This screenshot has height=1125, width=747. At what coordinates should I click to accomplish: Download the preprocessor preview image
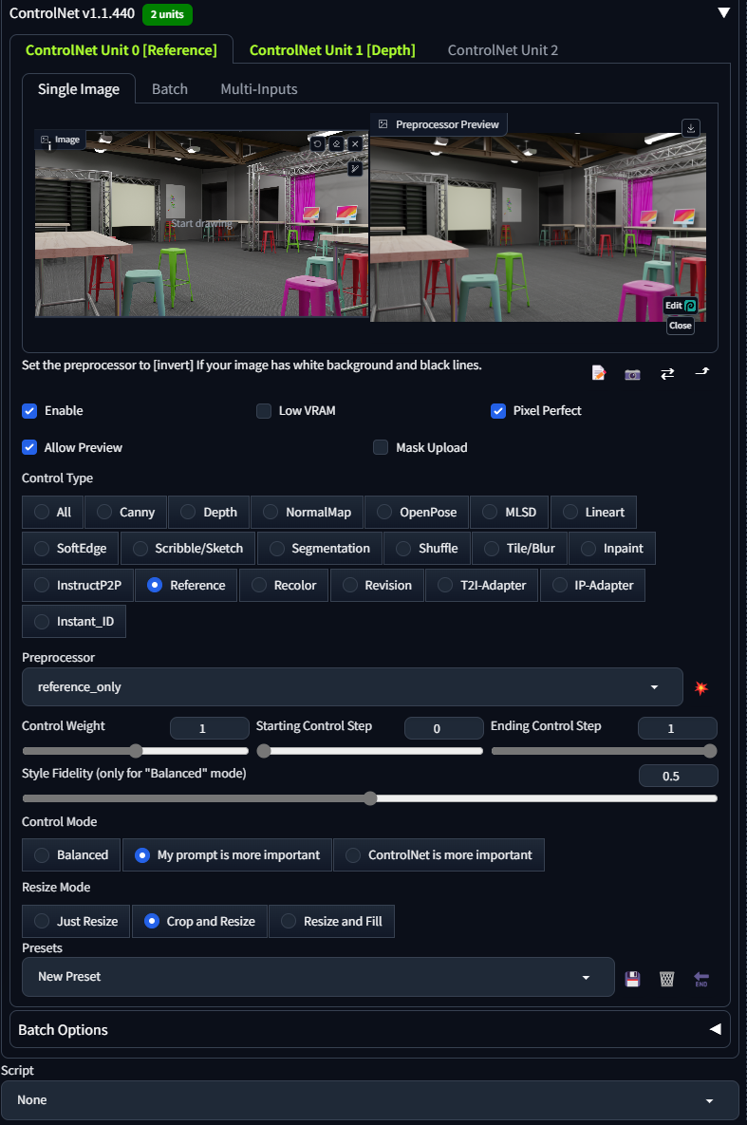(x=691, y=128)
